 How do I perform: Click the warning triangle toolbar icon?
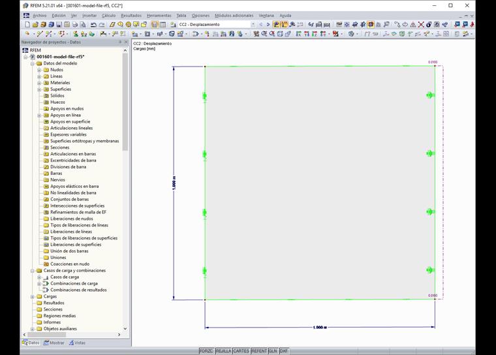pyautogui.click(x=413, y=24)
